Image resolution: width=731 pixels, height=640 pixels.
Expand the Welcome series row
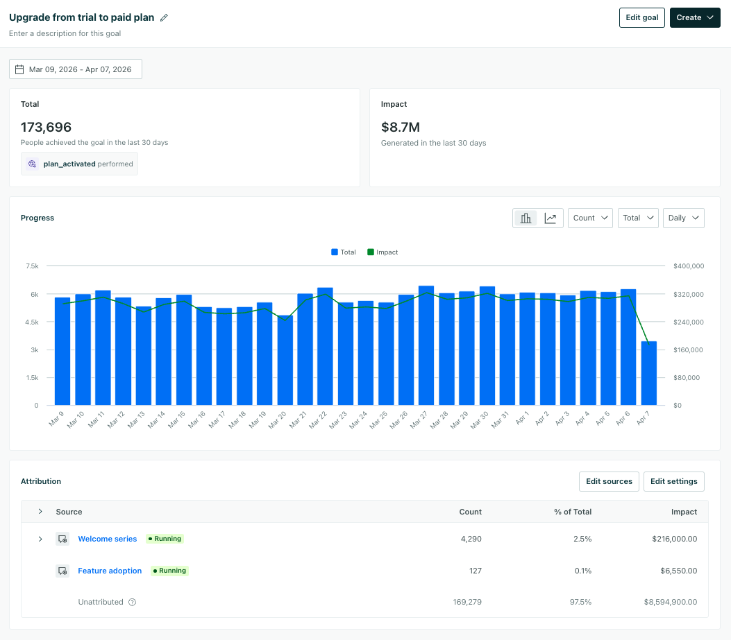(40, 539)
